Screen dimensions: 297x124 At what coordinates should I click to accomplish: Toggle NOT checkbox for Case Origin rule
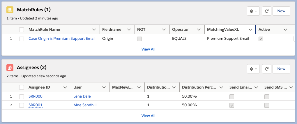139,39
